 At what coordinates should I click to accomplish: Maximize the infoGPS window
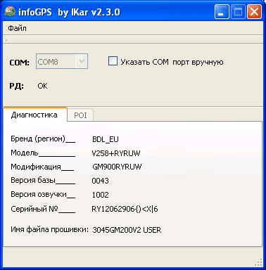[238, 12]
